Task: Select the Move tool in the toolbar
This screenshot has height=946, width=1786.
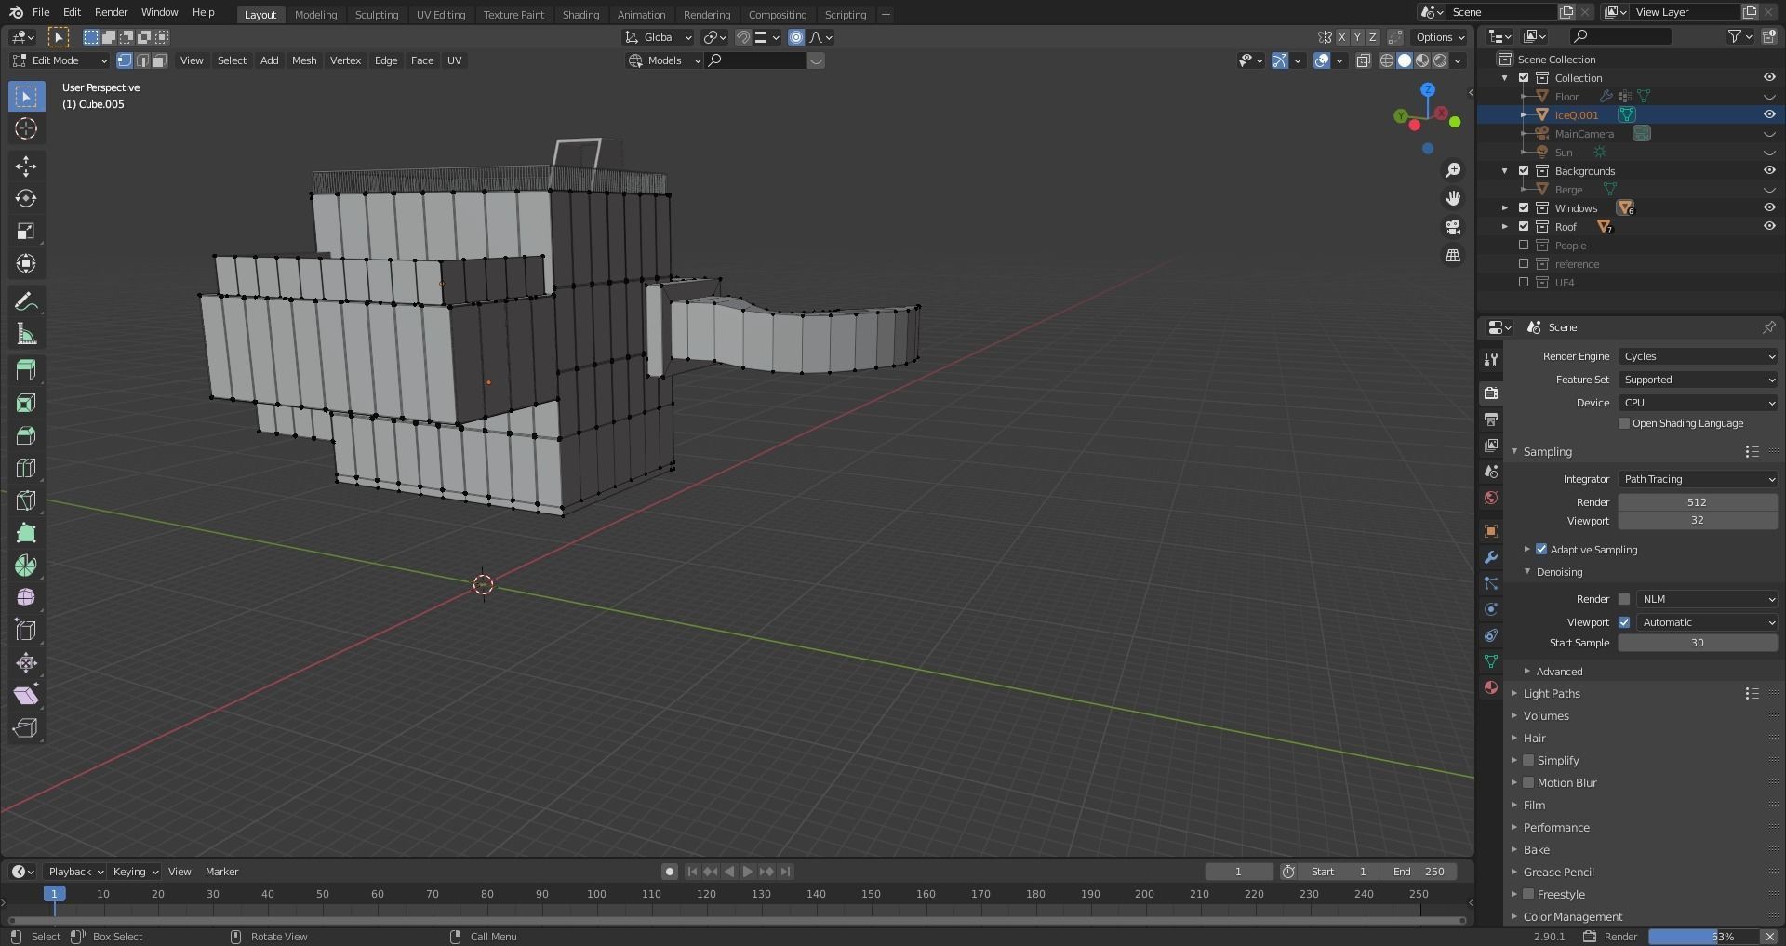Action: (26, 167)
